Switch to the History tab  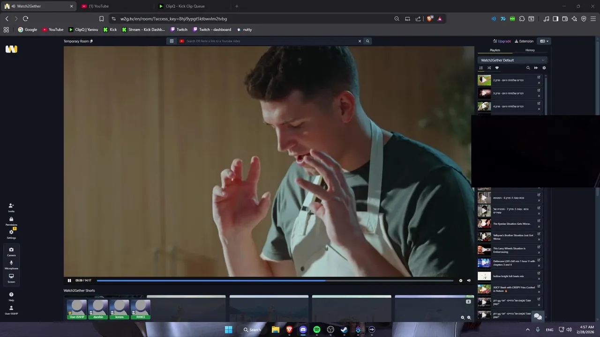point(530,50)
